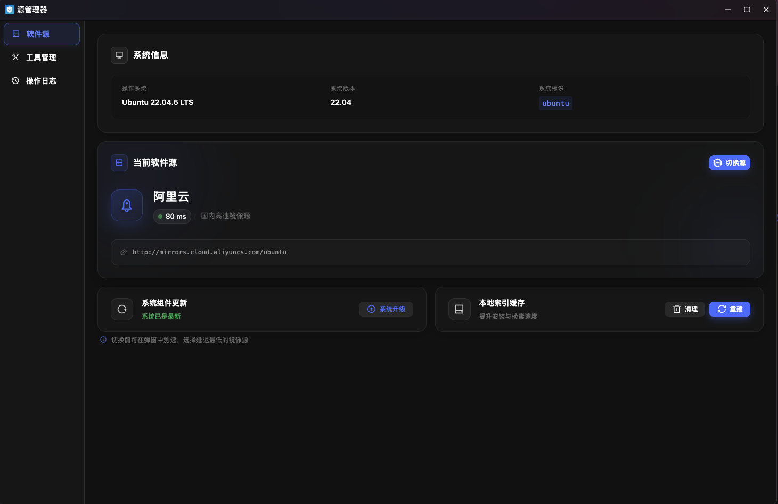778x504 pixels.
Task: Click the 系统版本 label
Action: click(343, 88)
